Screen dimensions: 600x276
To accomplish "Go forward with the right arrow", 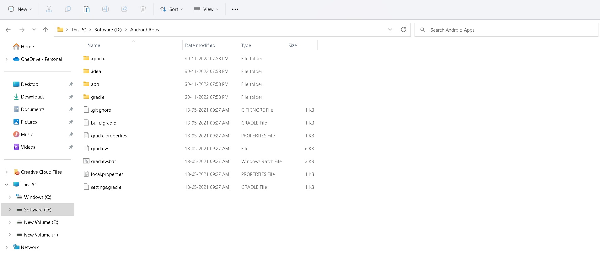I will click(x=22, y=30).
